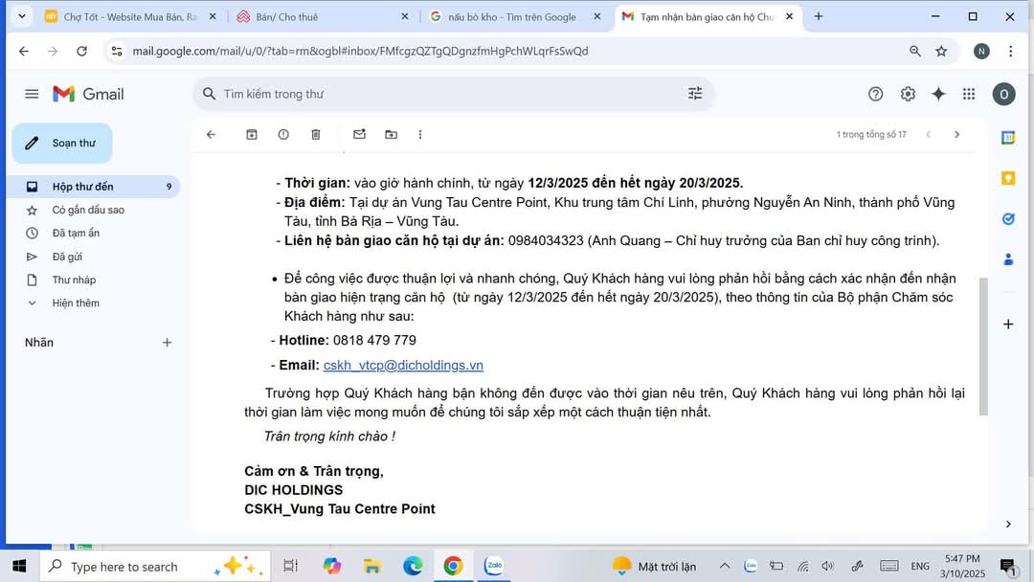The width and height of the screenshot is (1034, 582).
Task: Archive this email
Action: pos(252,134)
